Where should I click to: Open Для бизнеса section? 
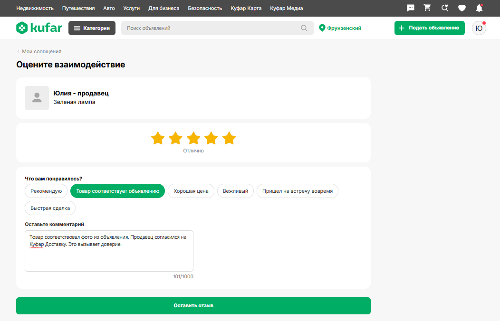point(164,8)
